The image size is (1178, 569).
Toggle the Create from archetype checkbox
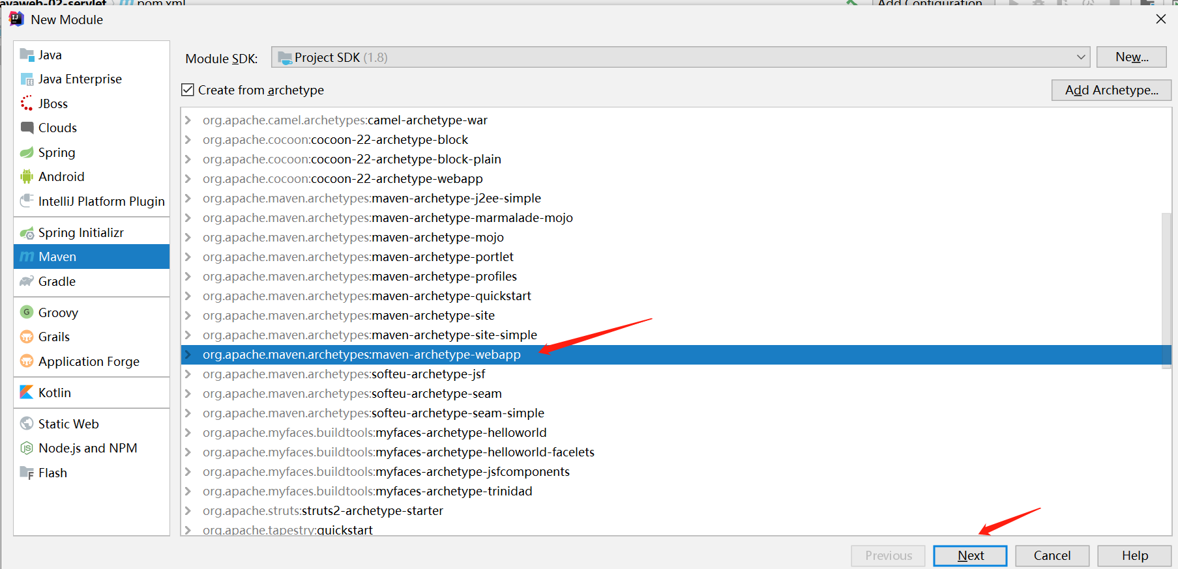pos(188,90)
